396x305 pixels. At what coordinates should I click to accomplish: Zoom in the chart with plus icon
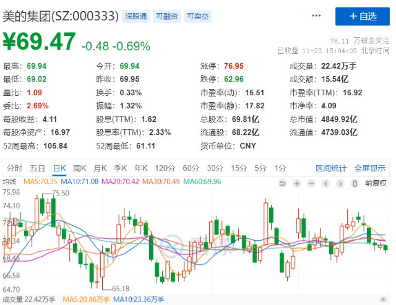click(x=297, y=184)
